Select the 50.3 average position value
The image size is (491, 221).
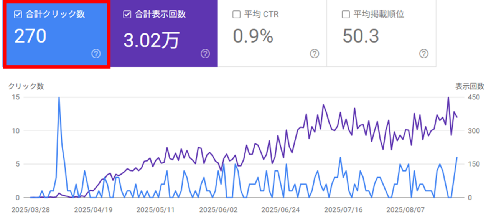[361, 36]
